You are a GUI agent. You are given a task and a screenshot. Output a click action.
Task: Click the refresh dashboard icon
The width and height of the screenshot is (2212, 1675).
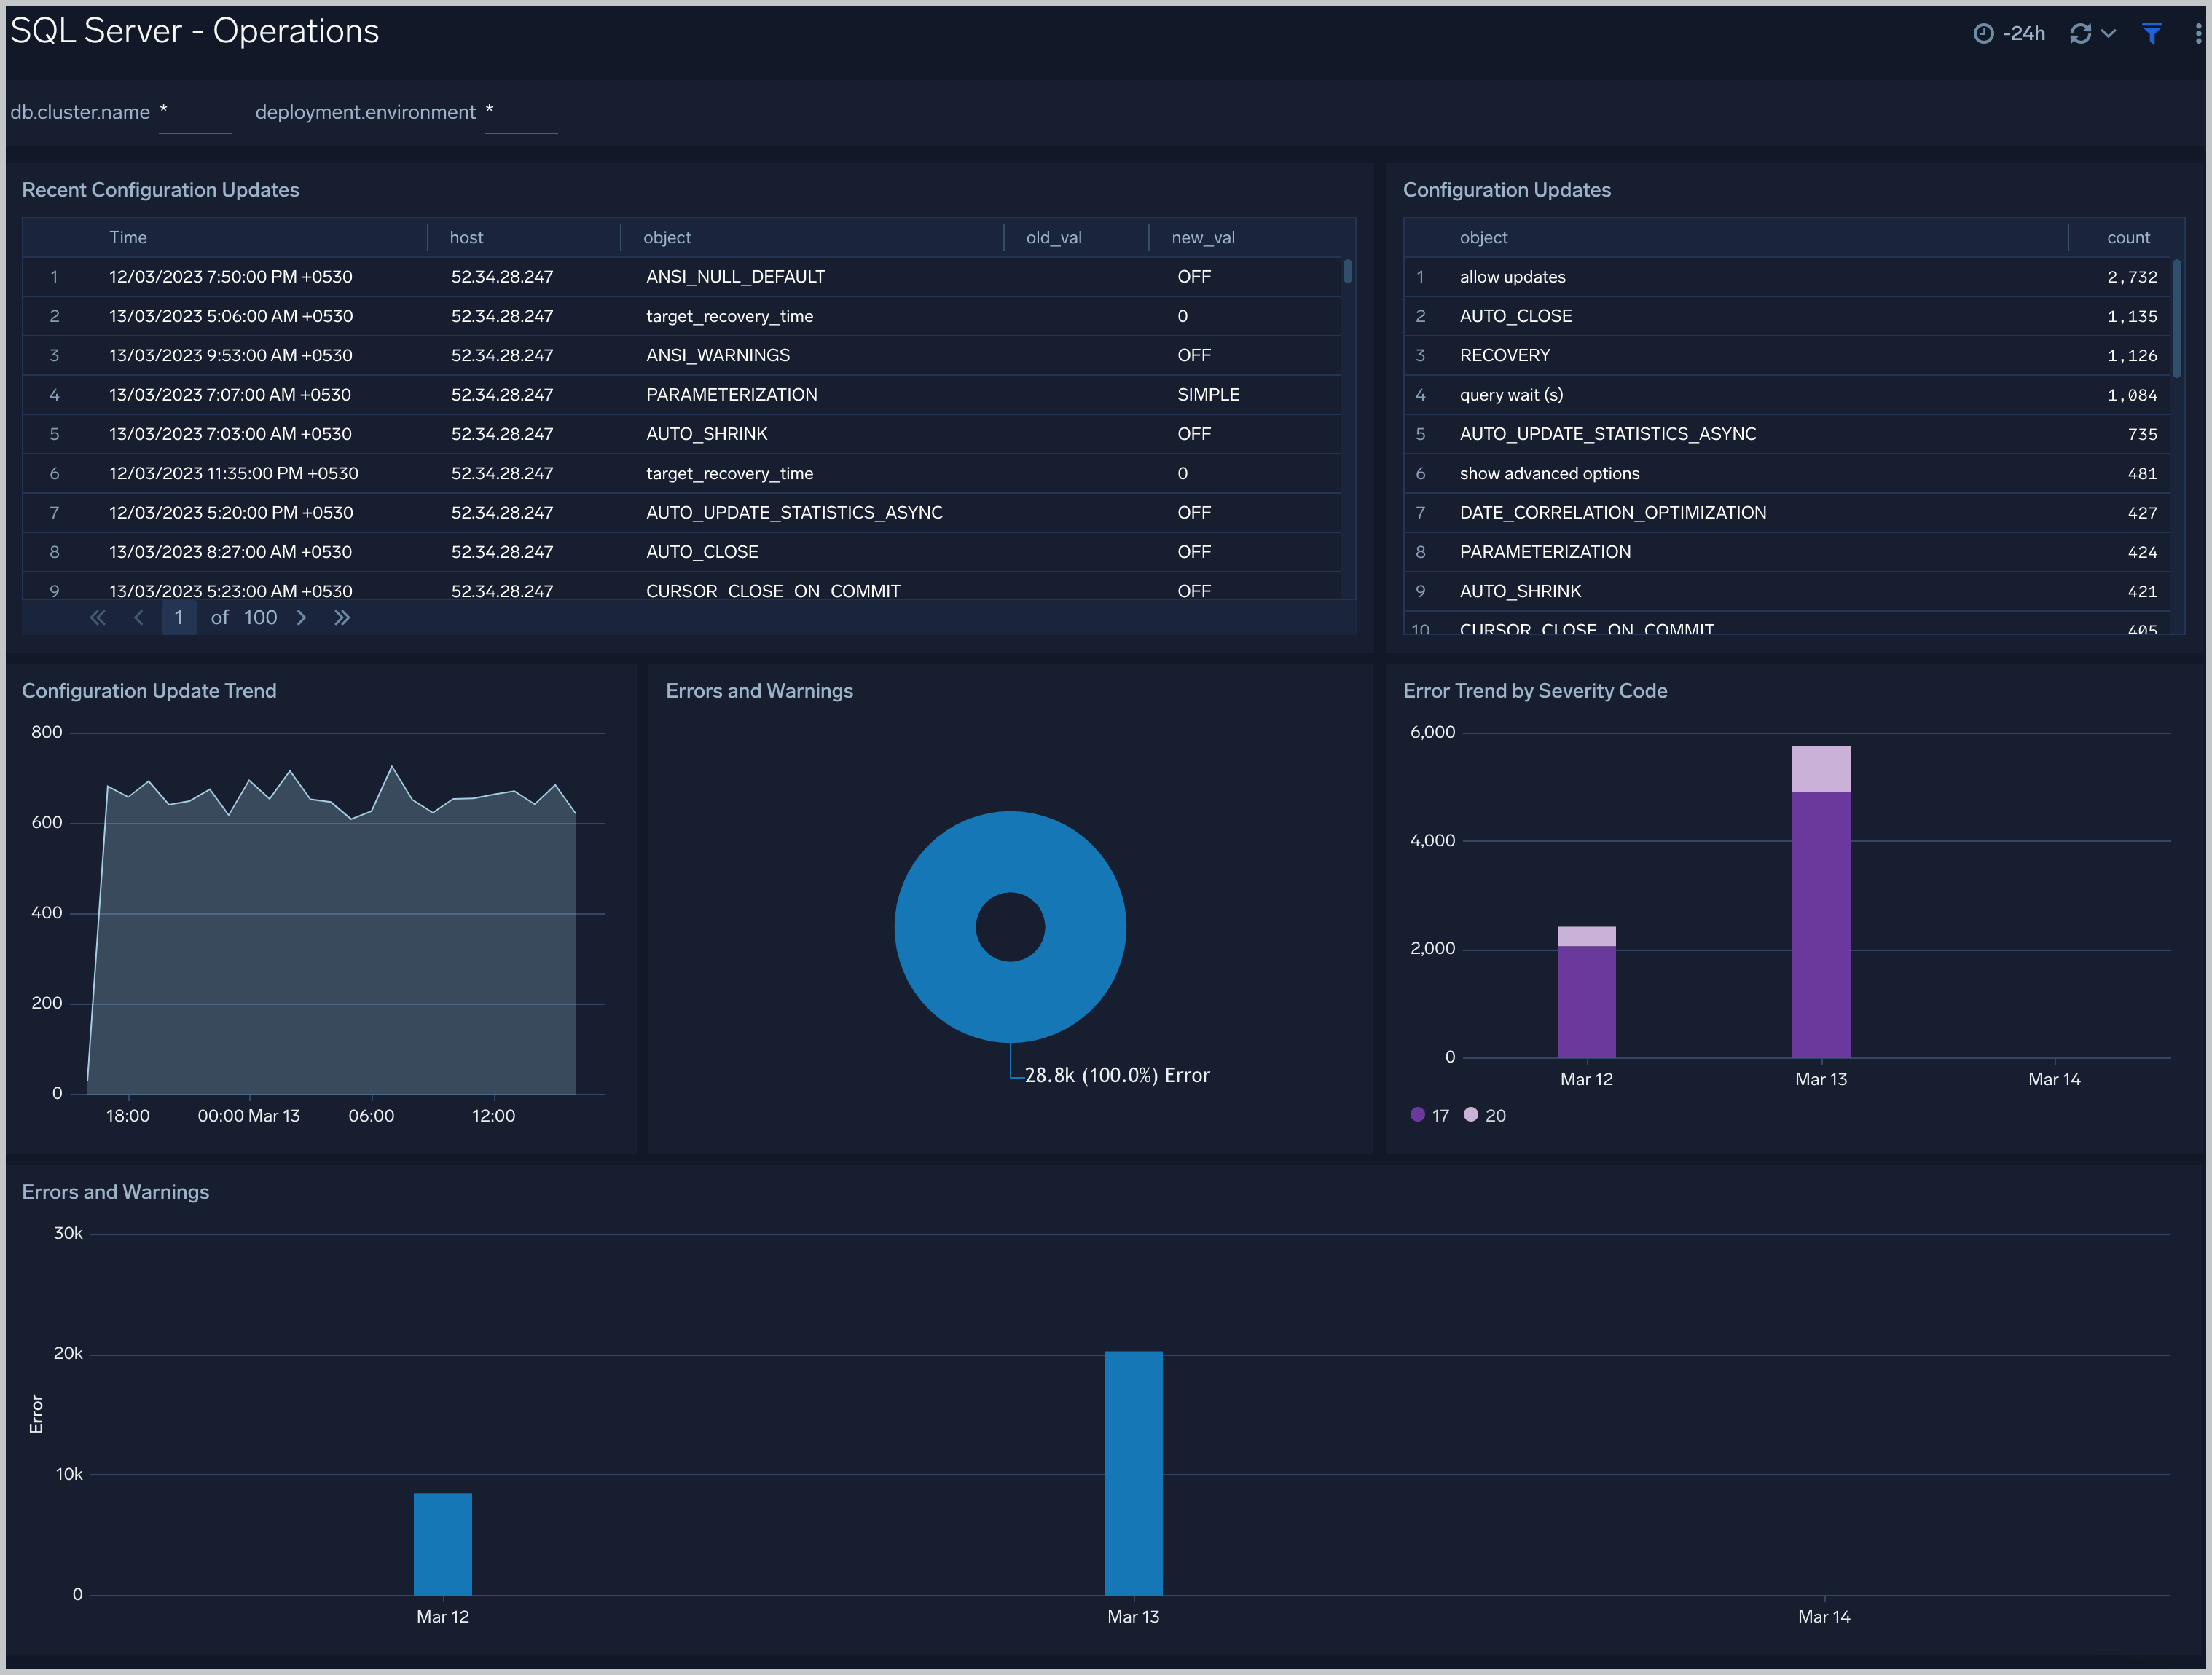pos(2080,34)
